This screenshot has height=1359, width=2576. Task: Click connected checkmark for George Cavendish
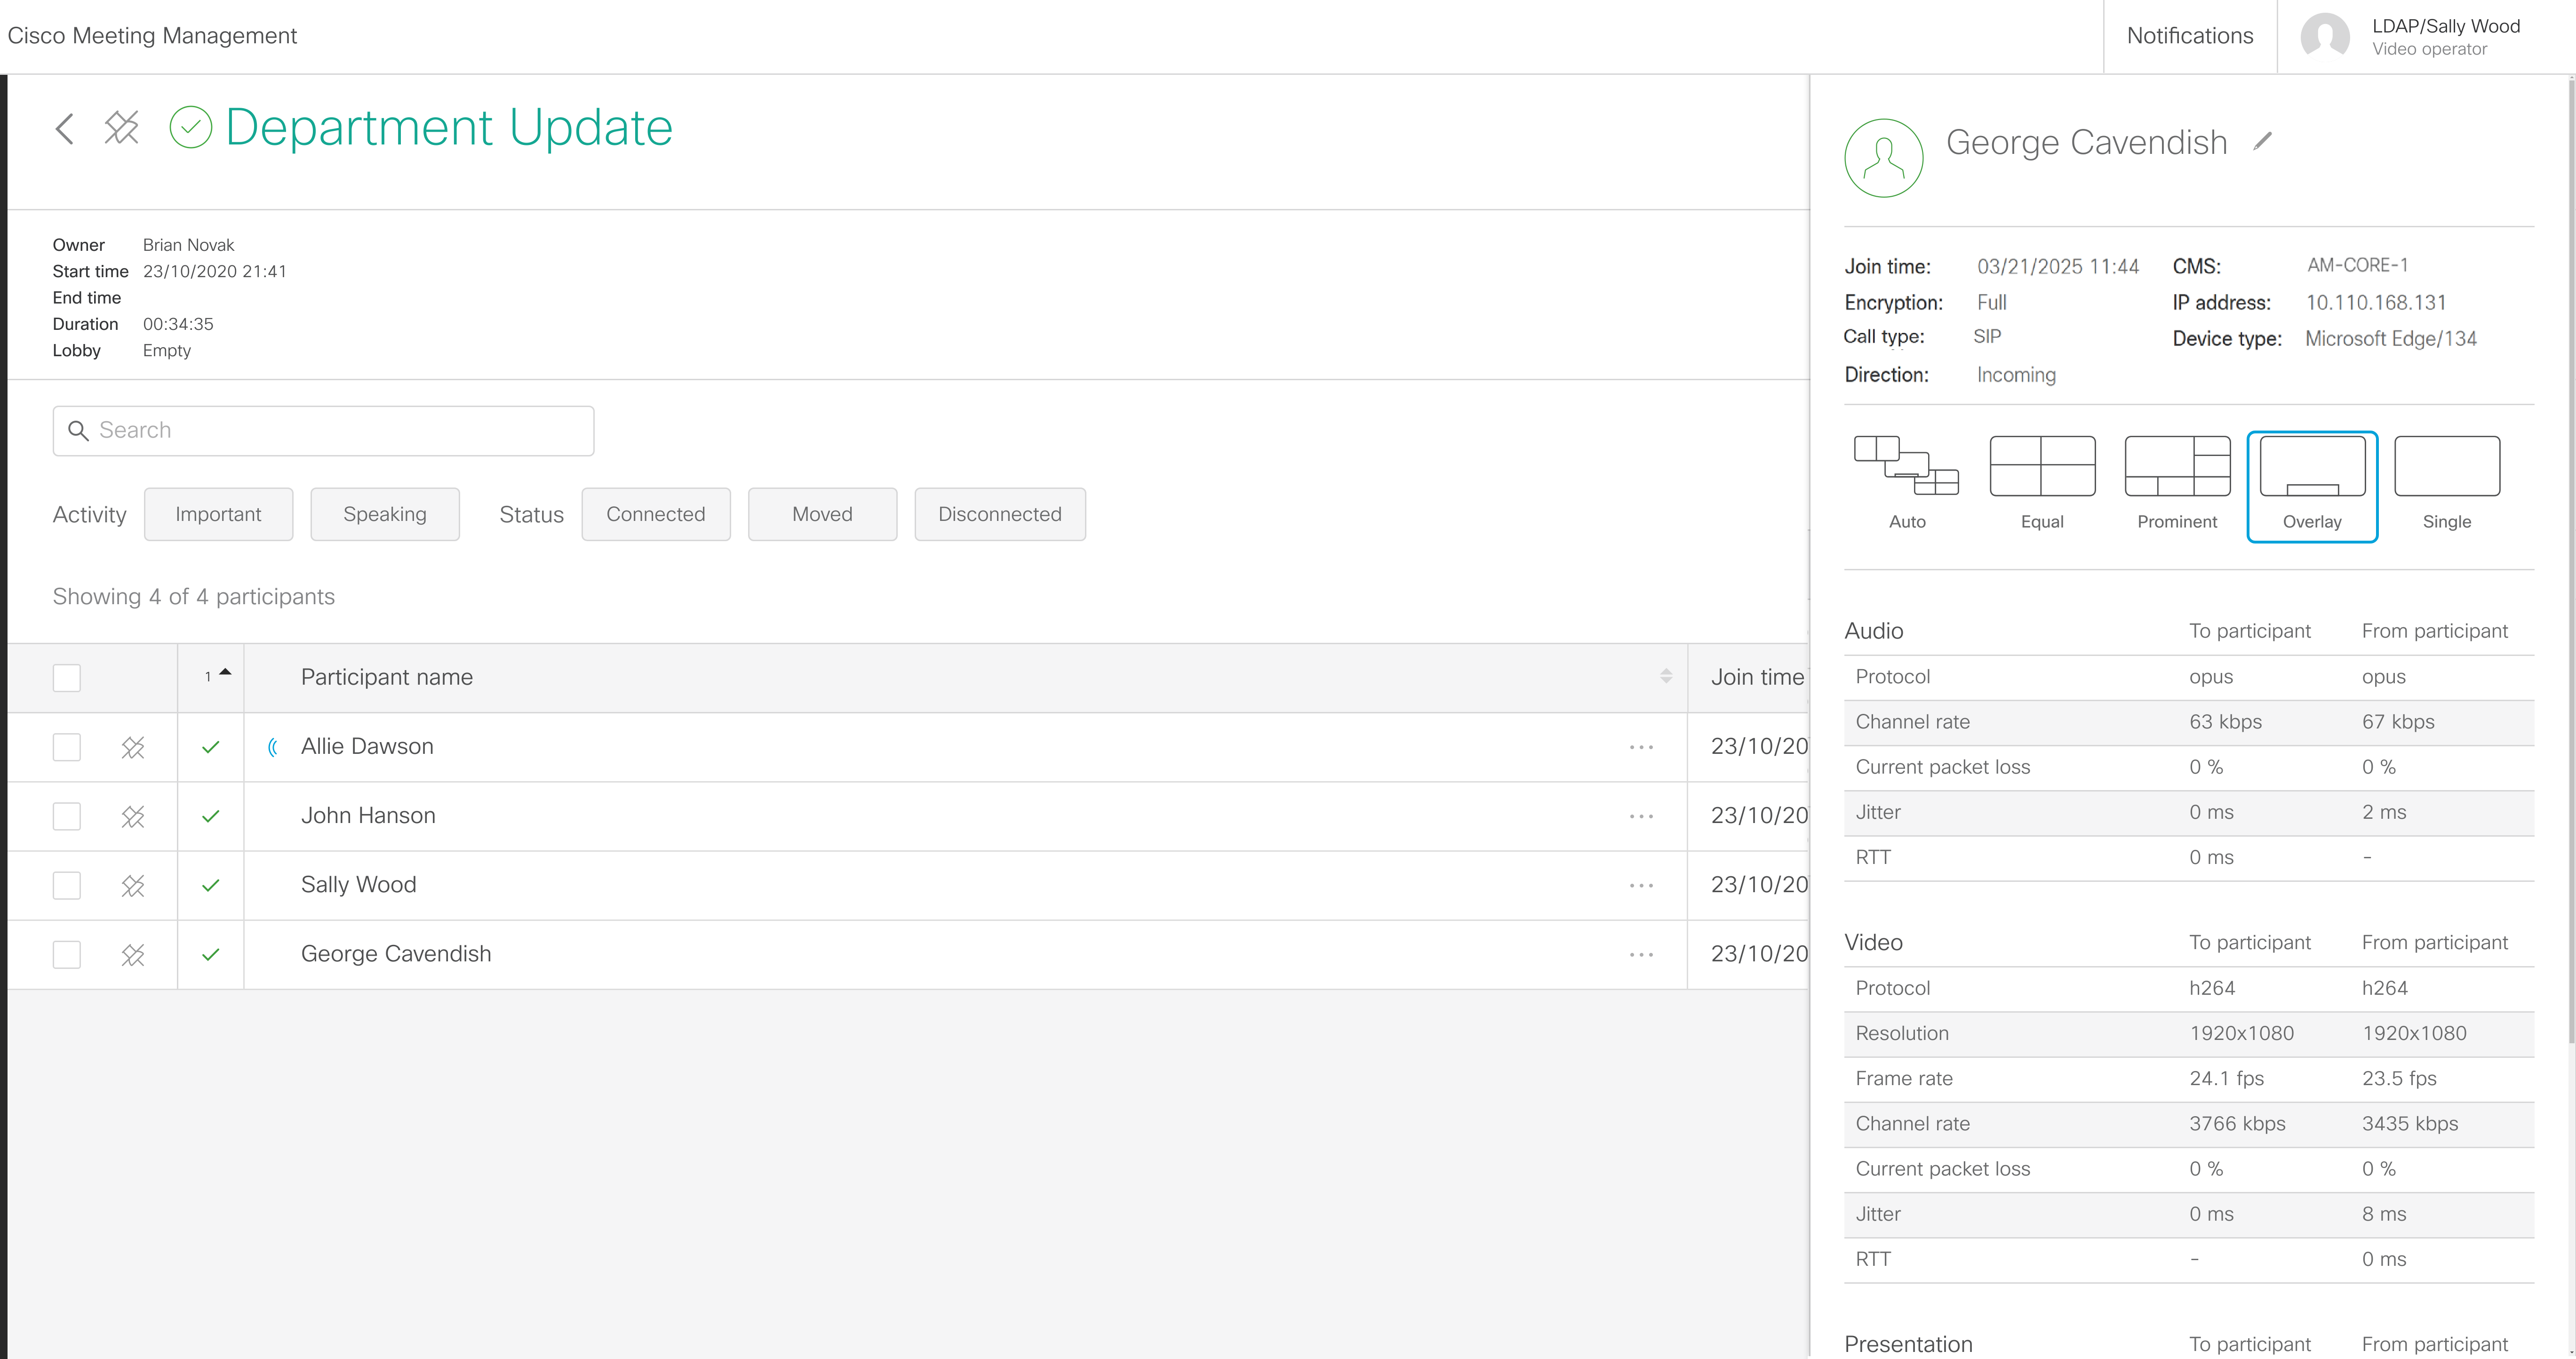click(210, 954)
